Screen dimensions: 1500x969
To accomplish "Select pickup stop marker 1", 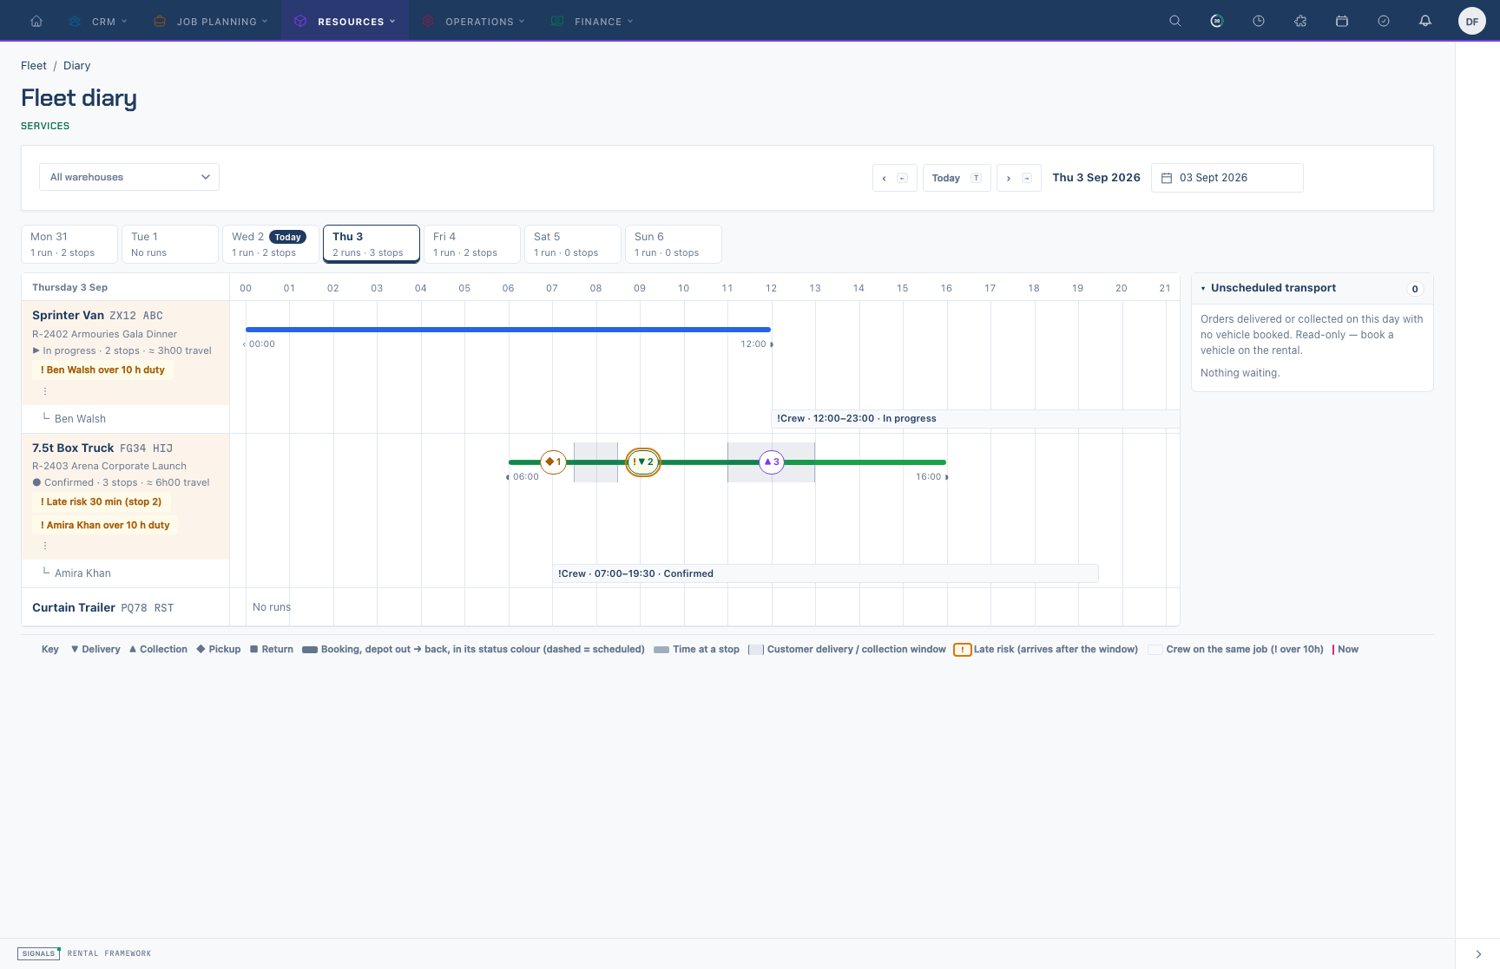I will click(553, 462).
